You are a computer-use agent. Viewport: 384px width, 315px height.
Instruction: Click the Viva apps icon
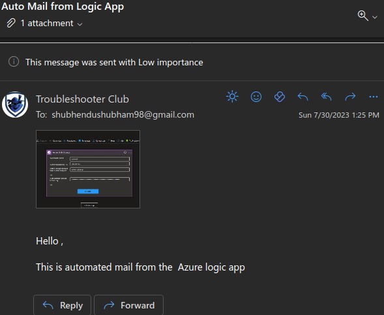point(280,97)
